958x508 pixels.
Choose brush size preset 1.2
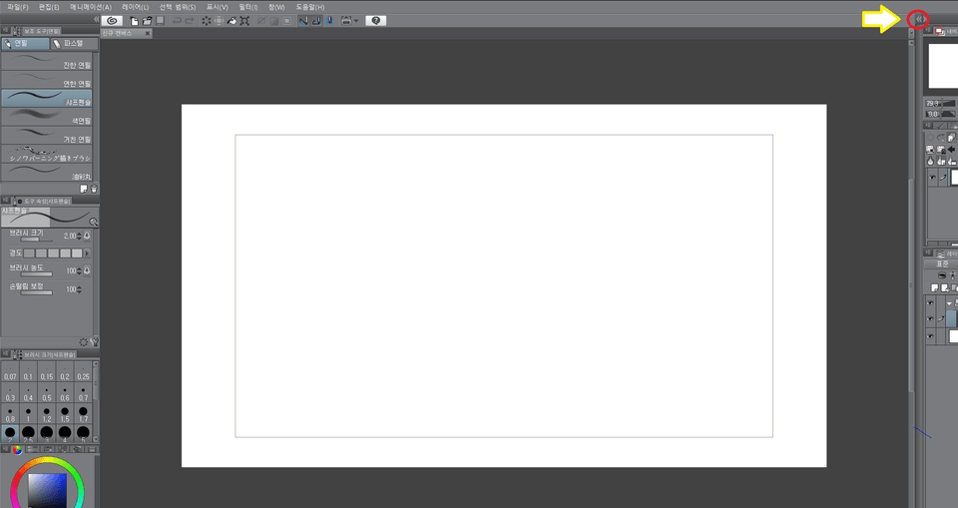(47, 413)
